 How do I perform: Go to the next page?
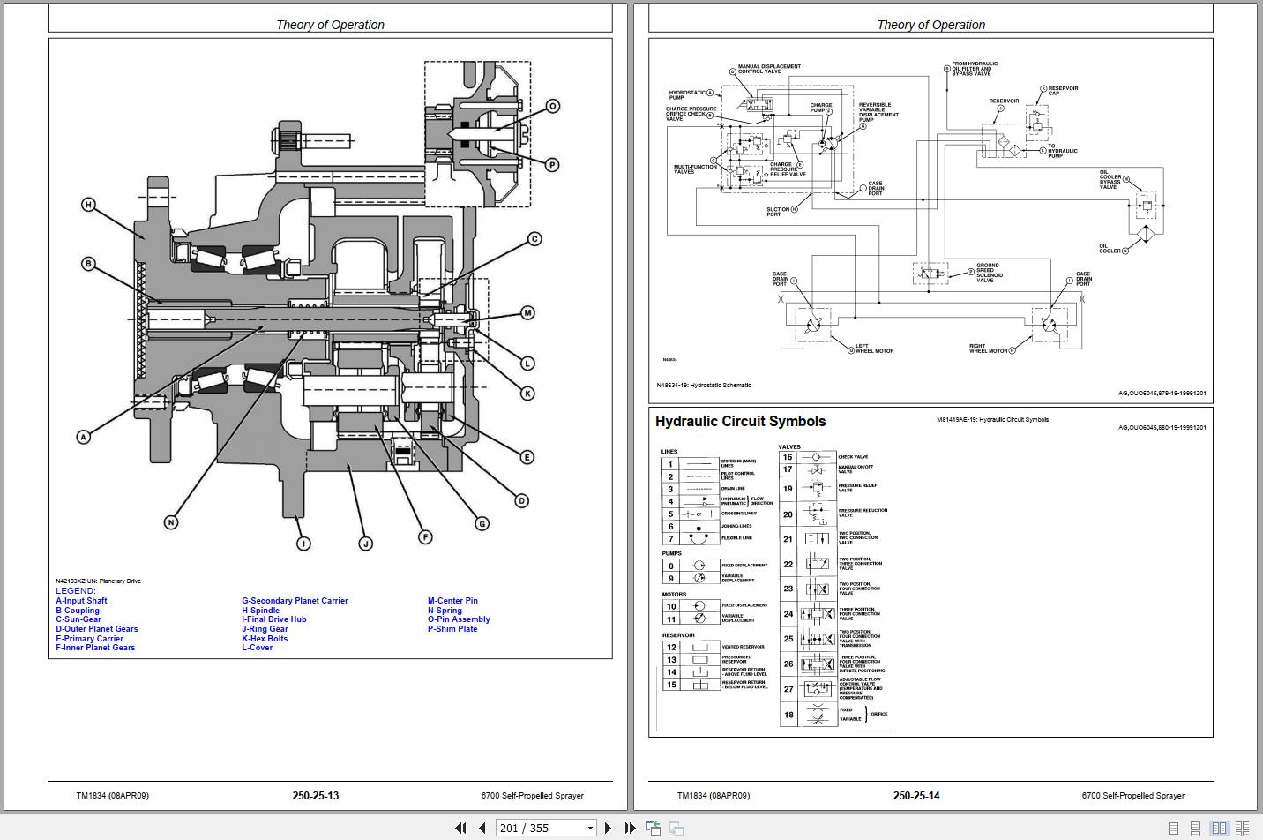point(608,828)
